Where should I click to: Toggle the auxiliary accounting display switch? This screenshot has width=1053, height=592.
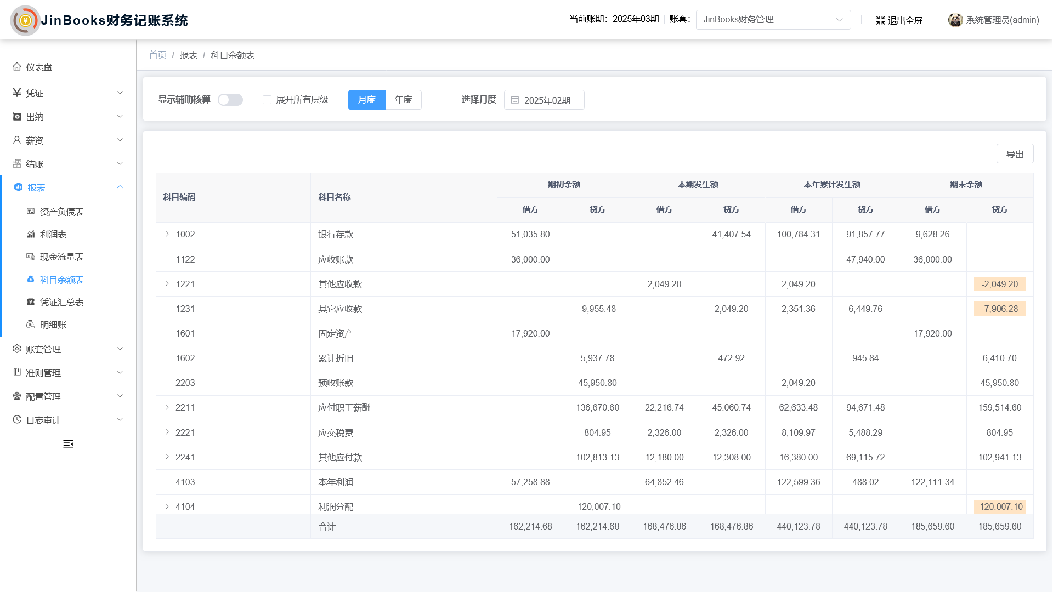[230, 100]
